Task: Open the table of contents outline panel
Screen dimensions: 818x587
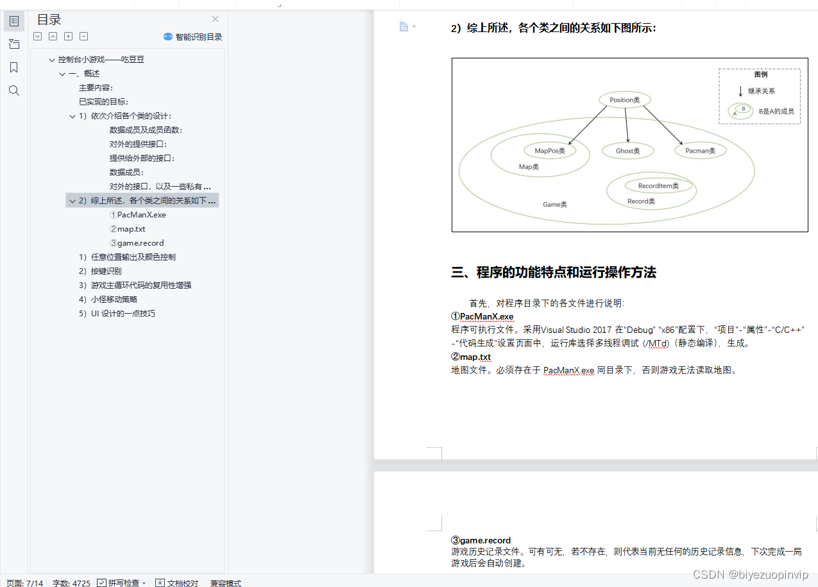Action: pyautogui.click(x=14, y=21)
